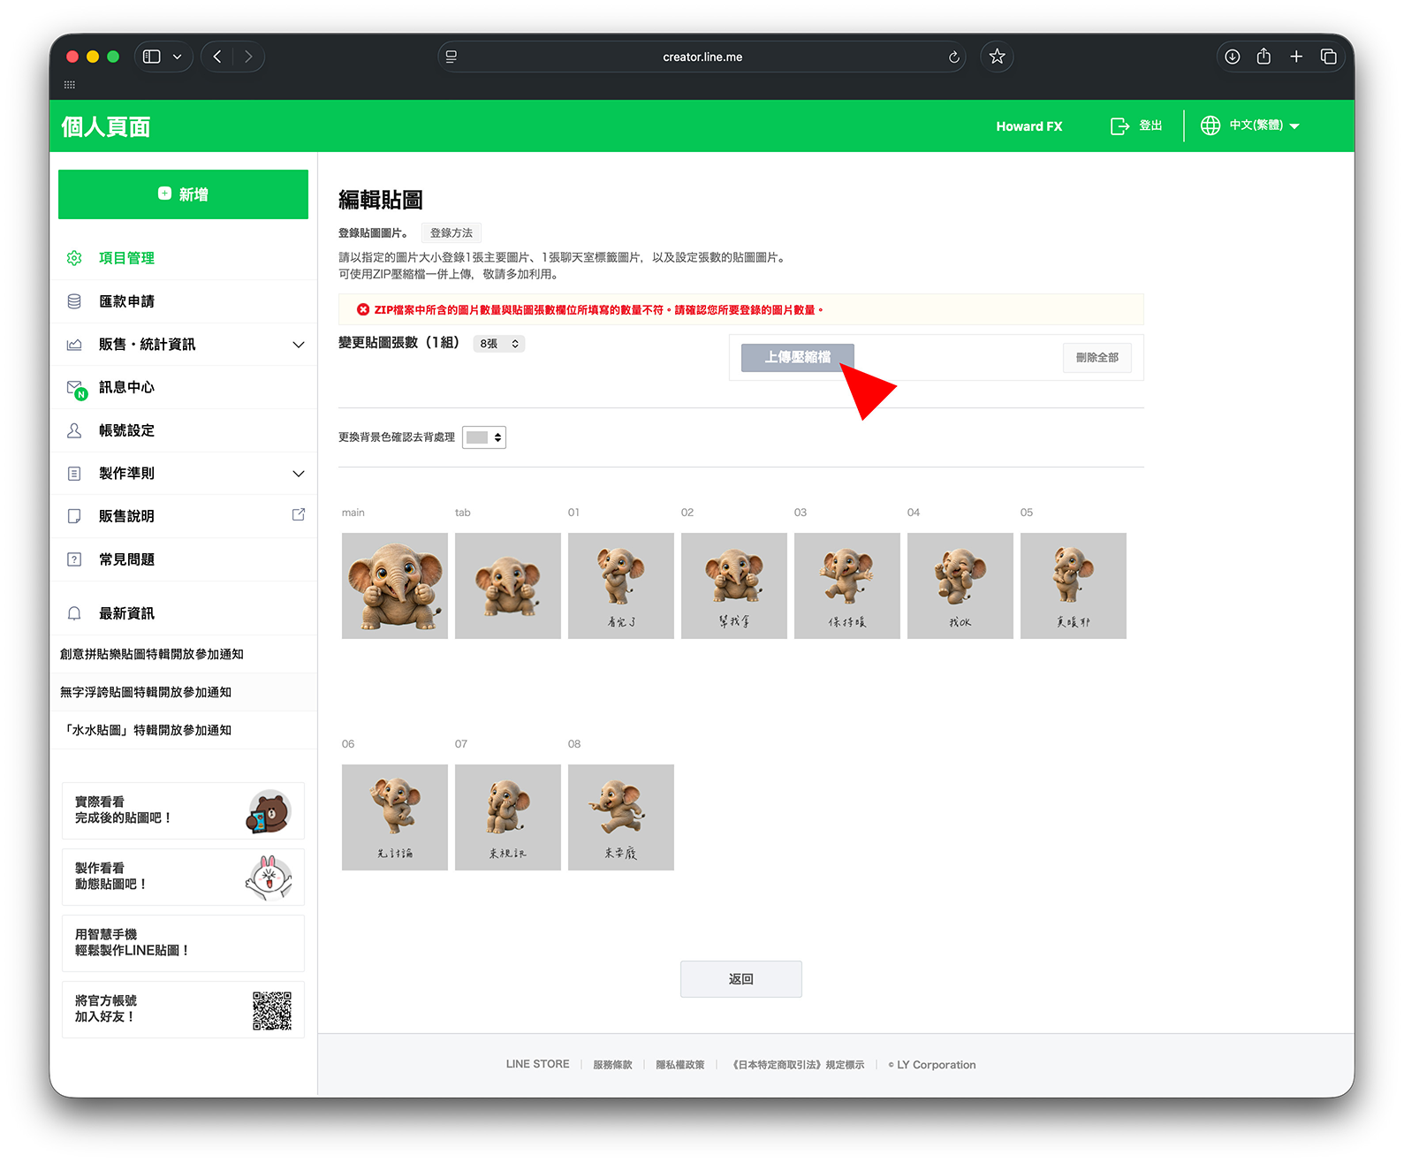Log out using the 登出 button
The height and width of the screenshot is (1163, 1404).
pyautogui.click(x=1136, y=125)
